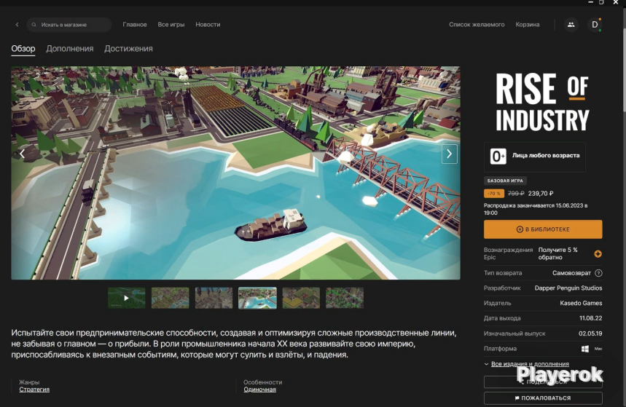Select the second screenshot thumbnail
Viewport: 626px width, 407px height.
point(170,298)
